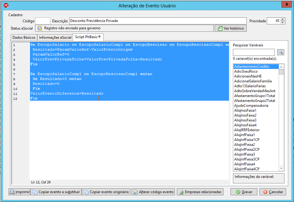The width and height of the screenshot is (294, 202).
Task: Save changes with Gravar button
Action: click(244, 192)
